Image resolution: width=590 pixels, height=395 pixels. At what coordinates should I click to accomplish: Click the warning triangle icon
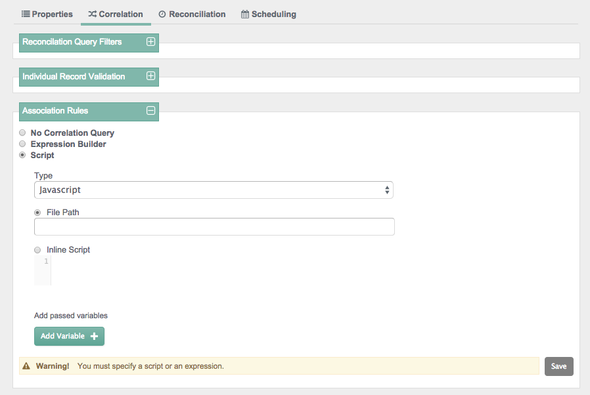[x=26, y=366]
